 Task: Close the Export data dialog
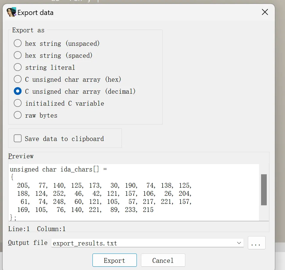tap(265, 12)
